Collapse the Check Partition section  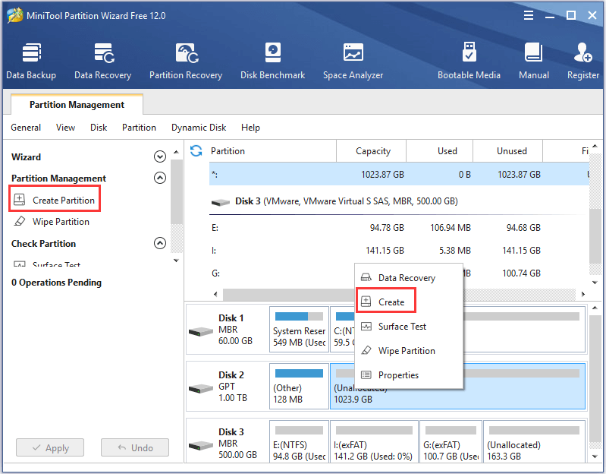(160, 243)
